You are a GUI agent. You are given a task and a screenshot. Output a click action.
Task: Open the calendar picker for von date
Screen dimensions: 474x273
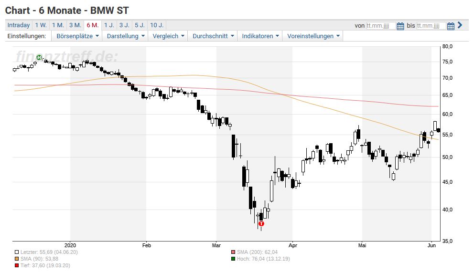click(400, 26)
